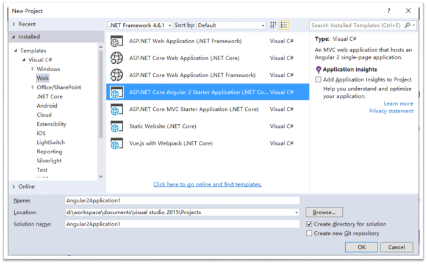This screenshot has width=427, height=264.
Task: Open the dialog help question mark
Action: pyautogui.click(x=389, y=10)
